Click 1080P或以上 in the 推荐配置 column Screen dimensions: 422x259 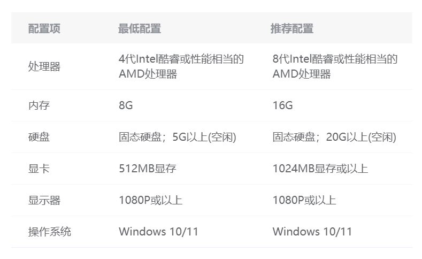(x=304, y=200)
